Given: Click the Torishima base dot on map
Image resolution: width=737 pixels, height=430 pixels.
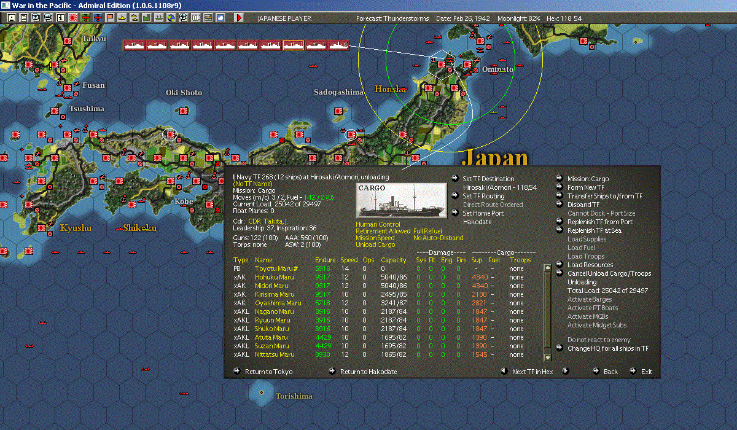Looking at the screenshot, I should pos(262,392).
